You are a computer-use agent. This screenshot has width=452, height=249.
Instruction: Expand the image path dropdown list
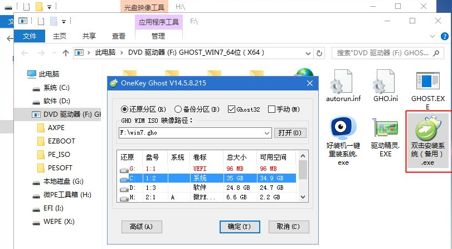[267, 133]
